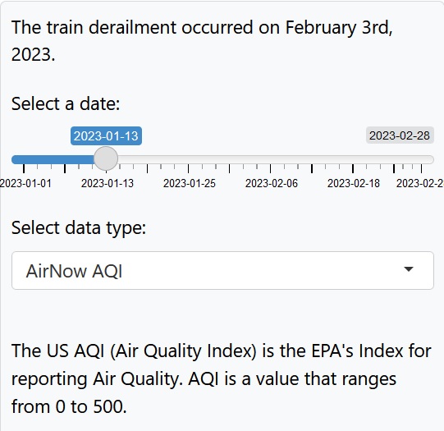
Task: Click slider track above the 2023-02-06 tick
Action: point(271,159)
